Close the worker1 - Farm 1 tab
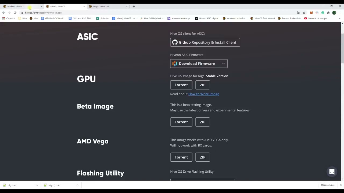 41,6
